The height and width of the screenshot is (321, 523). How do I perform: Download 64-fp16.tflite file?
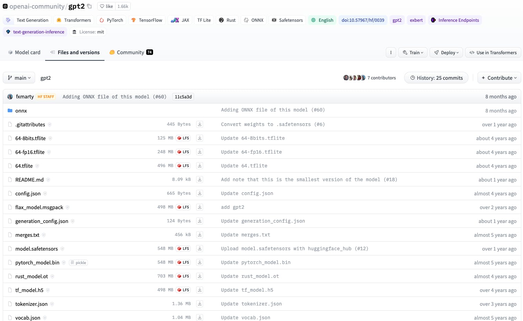200,152
